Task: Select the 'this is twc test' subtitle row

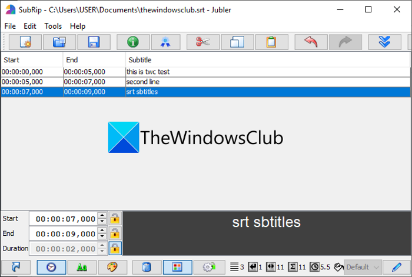Action: (206, 72)
